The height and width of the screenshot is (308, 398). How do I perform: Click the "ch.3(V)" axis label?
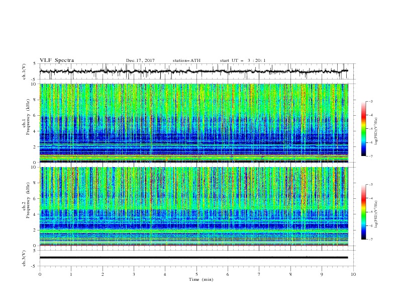(x=24, y=258)
